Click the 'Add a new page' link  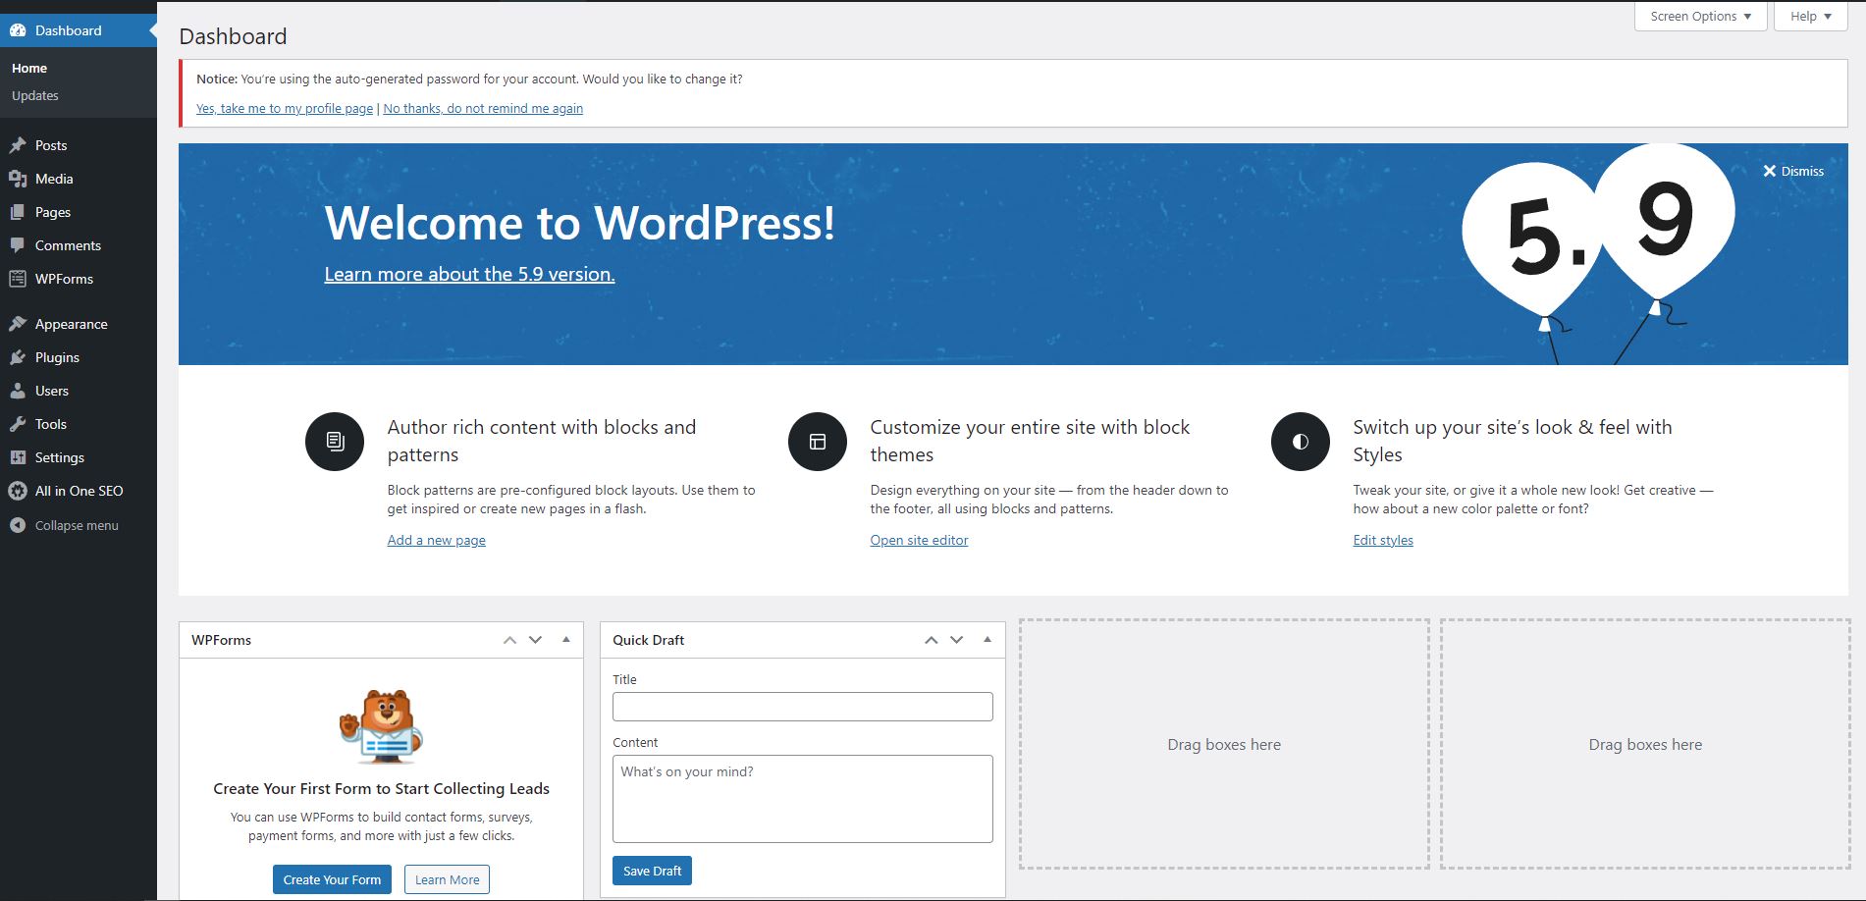437,540
